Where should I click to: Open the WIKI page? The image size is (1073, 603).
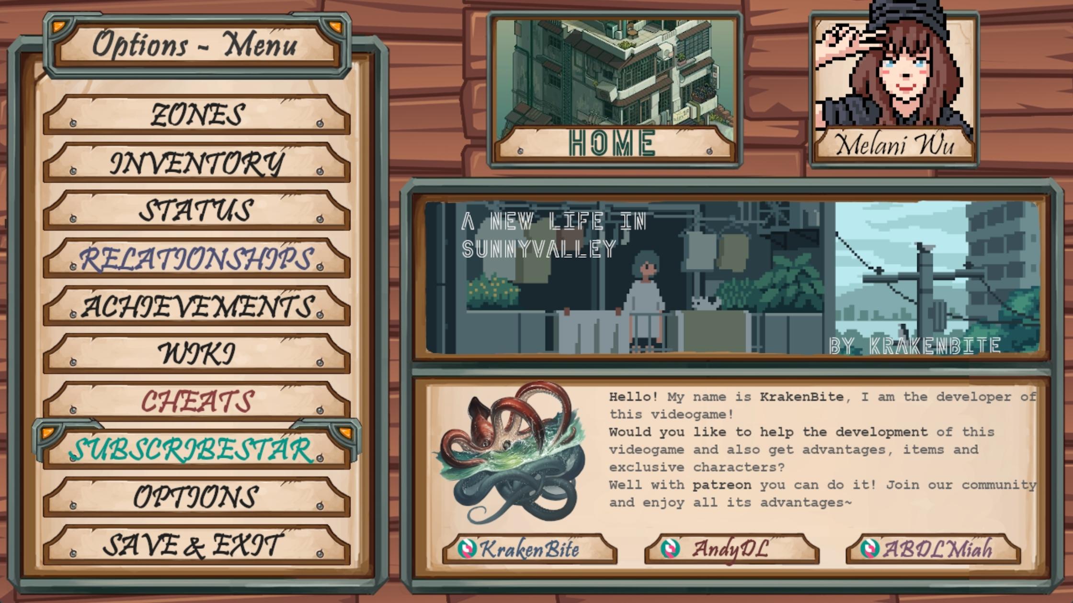click(196, 354)
